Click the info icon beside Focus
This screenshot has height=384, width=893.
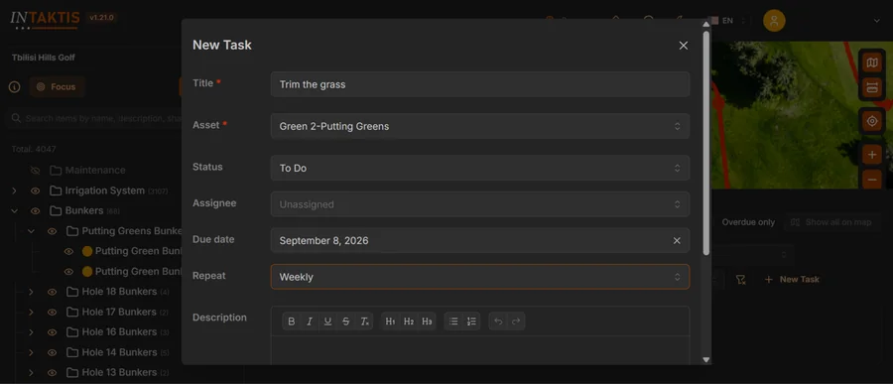15,86
